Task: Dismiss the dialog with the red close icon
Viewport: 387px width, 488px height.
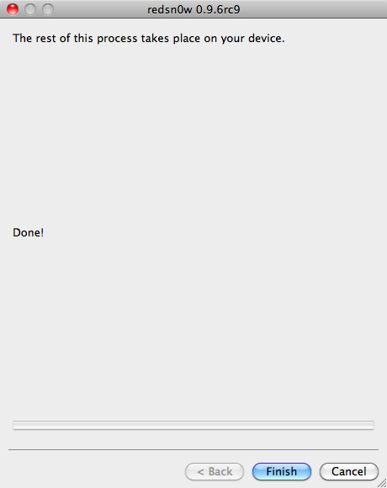Action: pyautogui.click(x=13, y=9)
